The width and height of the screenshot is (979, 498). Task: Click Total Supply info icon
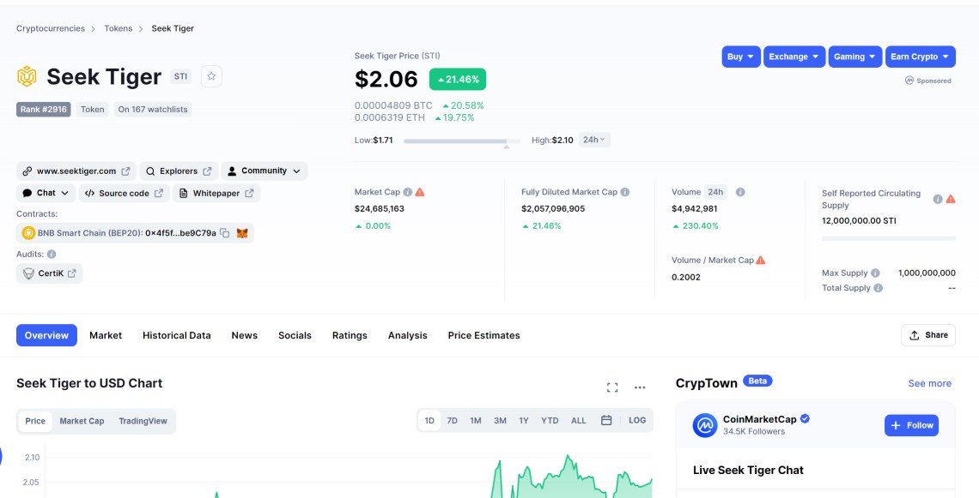click(879, 288)
